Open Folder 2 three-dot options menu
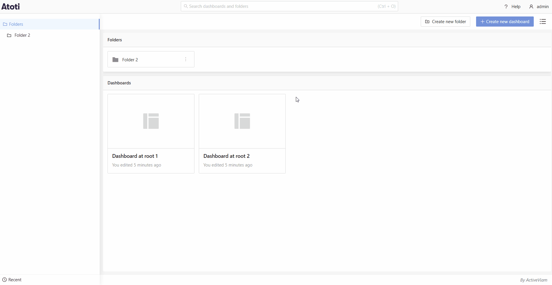 (186, 59)
